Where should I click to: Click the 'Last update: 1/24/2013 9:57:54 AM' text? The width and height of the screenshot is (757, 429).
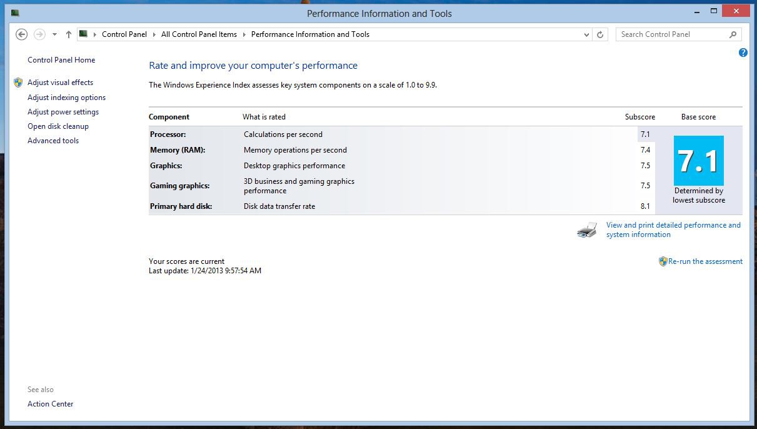click(205, 271)
